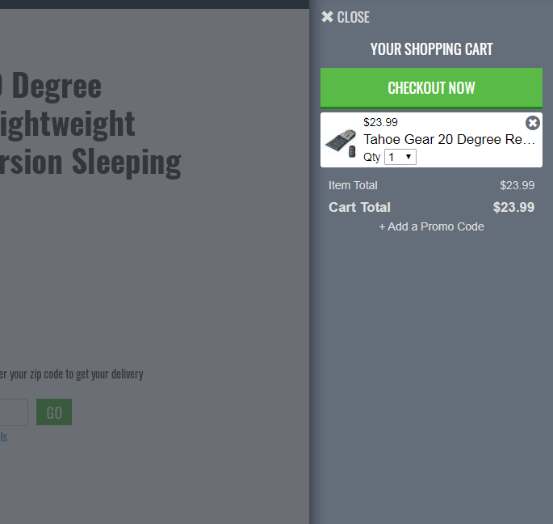Open the Tahoe Gear 20 Degree product link

[449, 139]
